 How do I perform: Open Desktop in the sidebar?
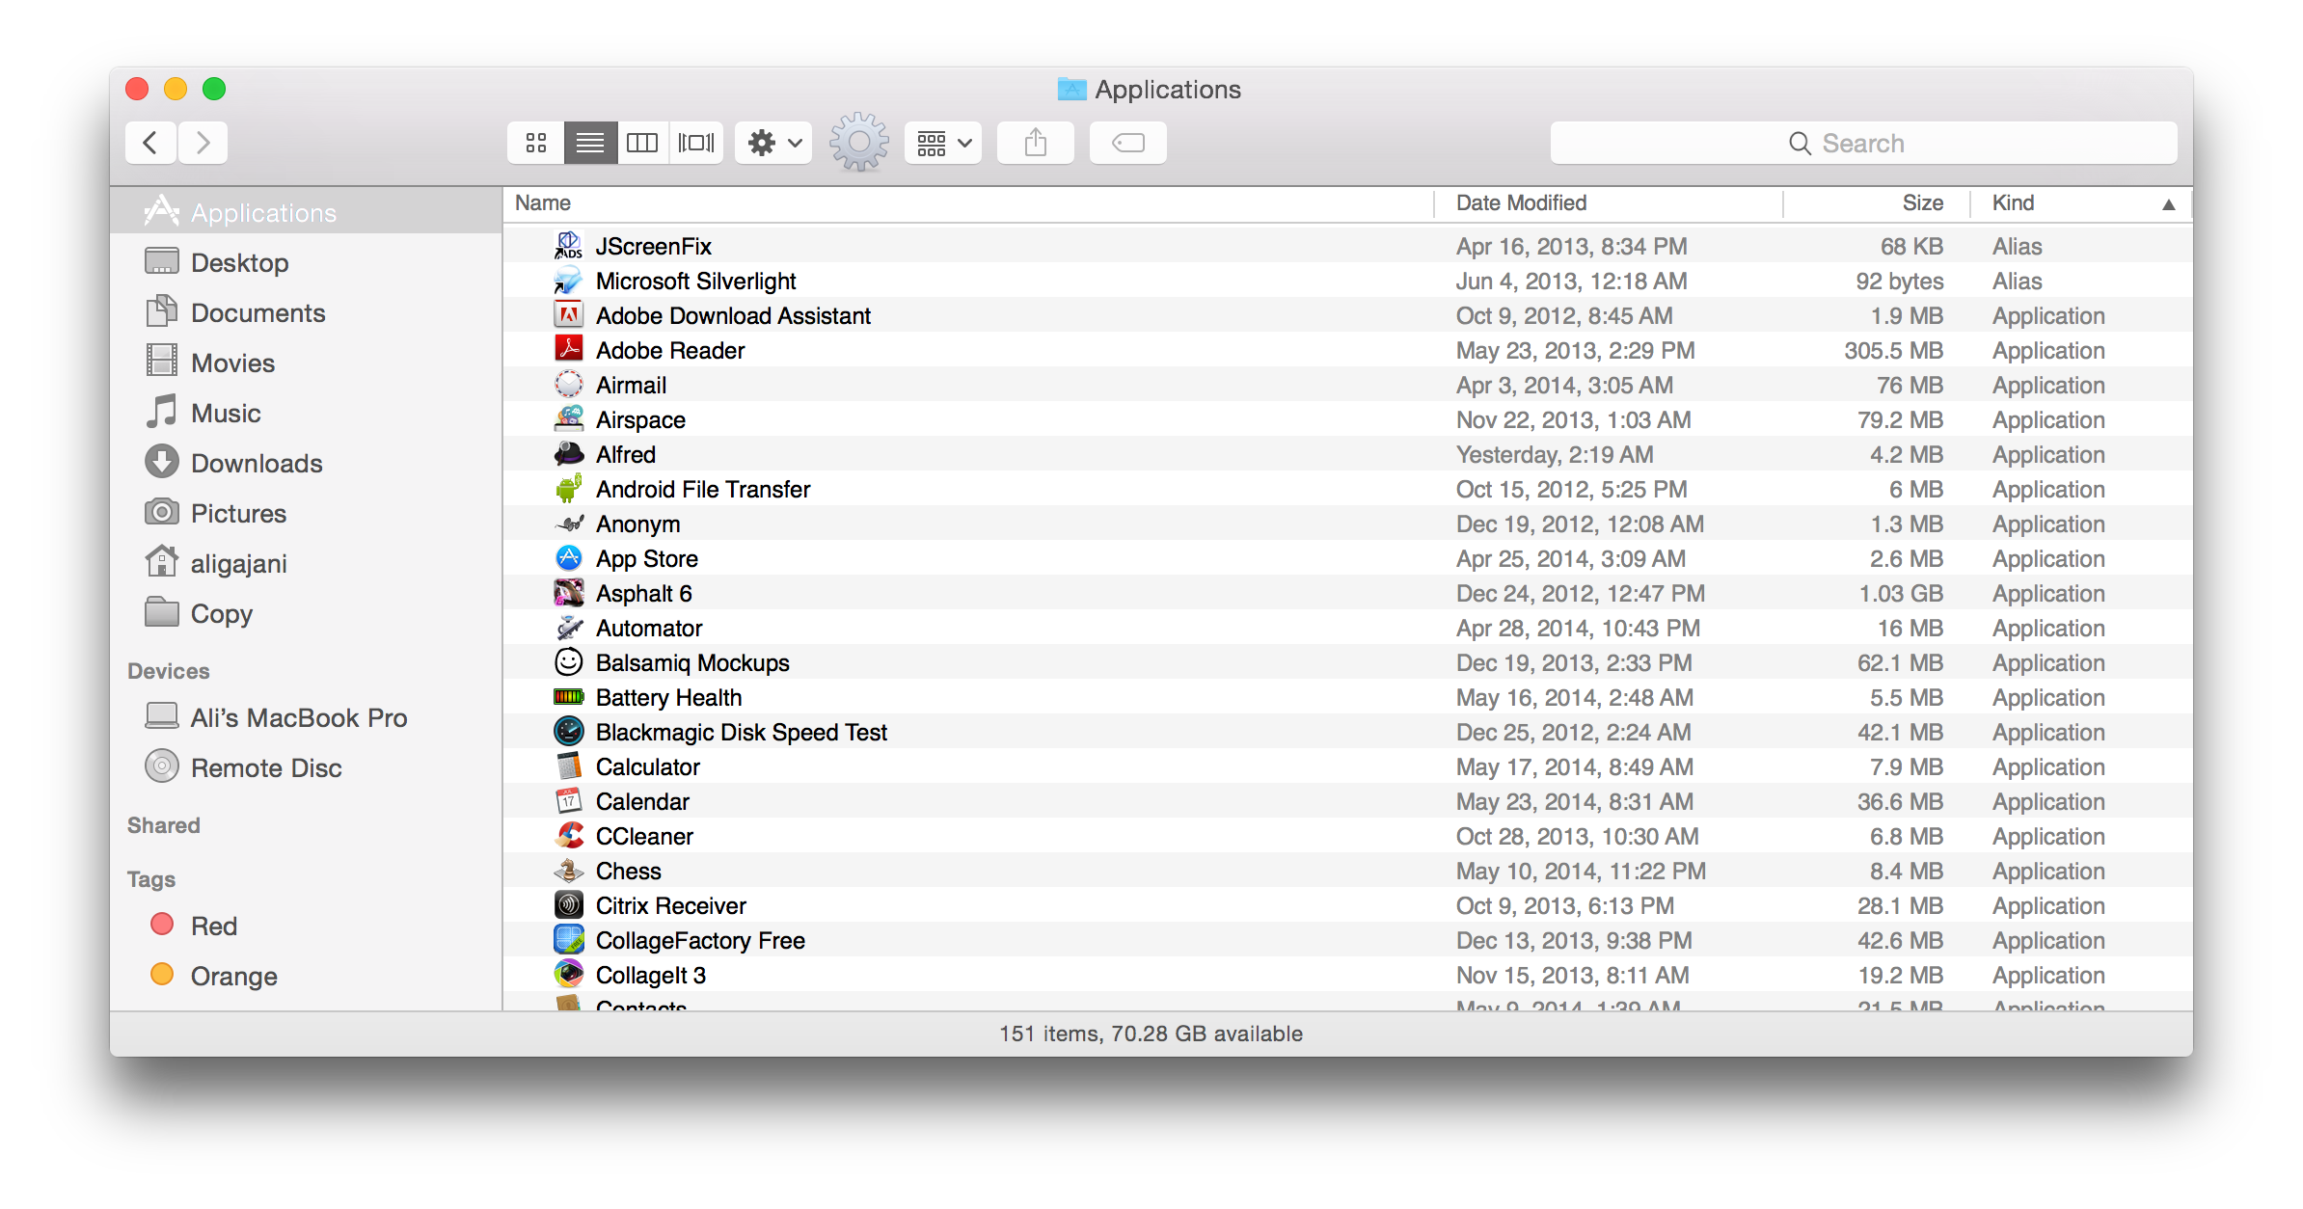click(307, 262)
